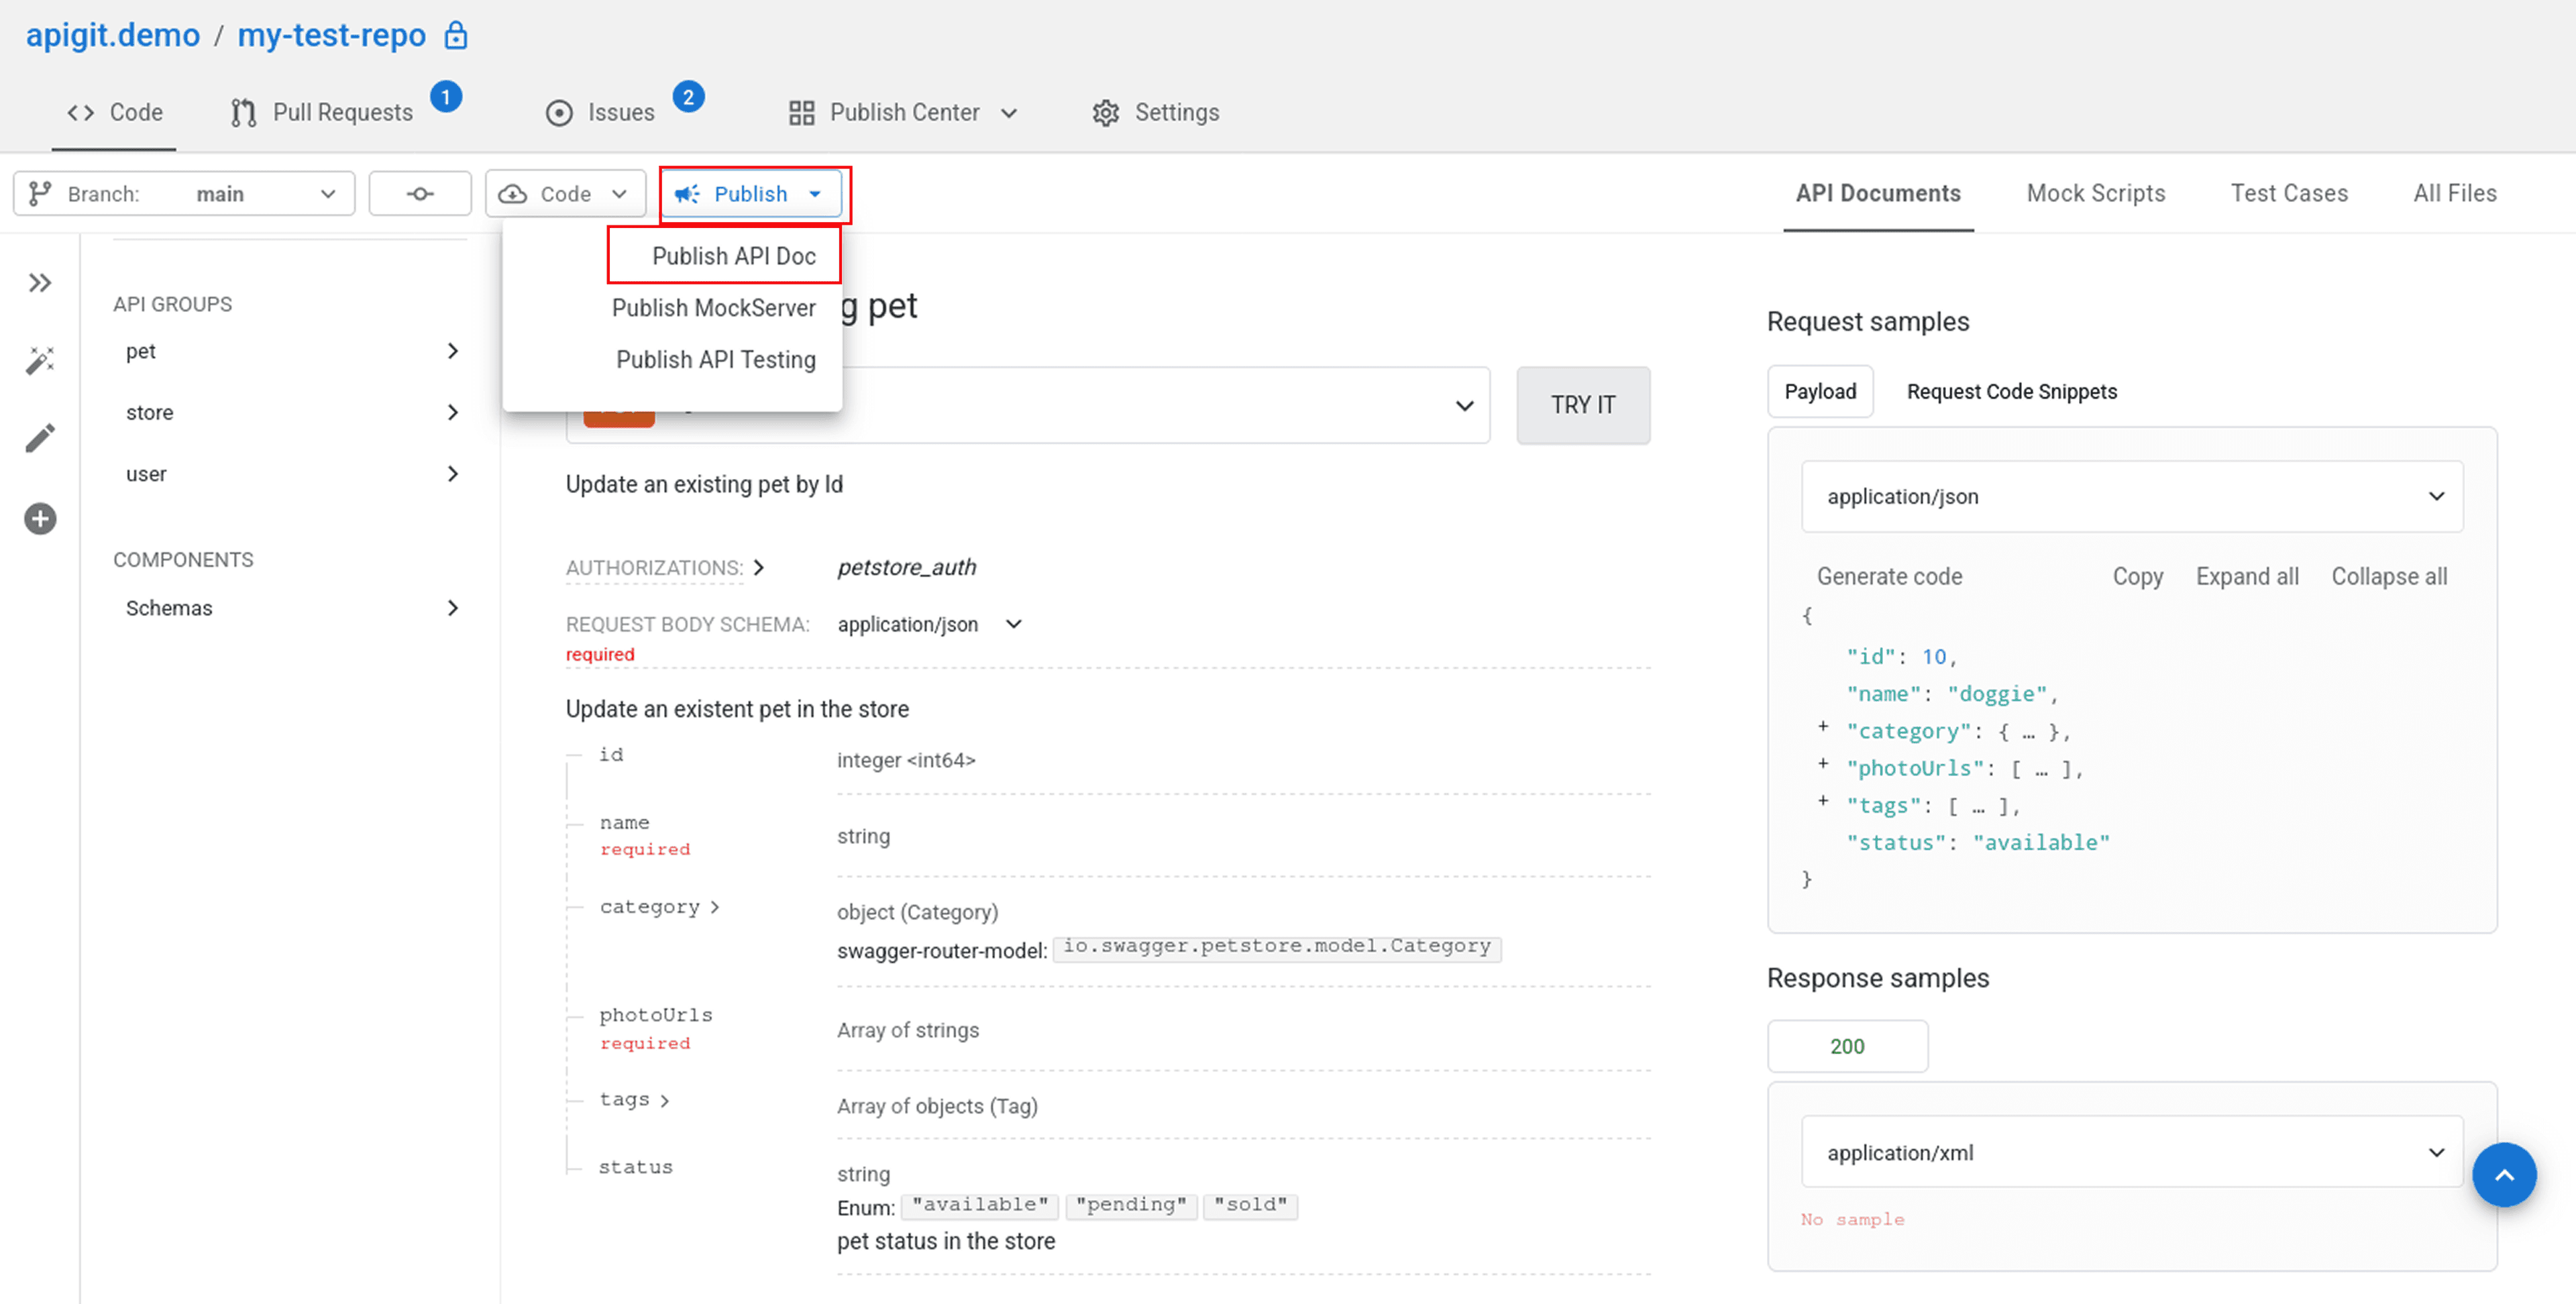This screenshot has height=1304, width=2576.
Task: Open the application/xml response dropdown
Action: [2132, 1152]
